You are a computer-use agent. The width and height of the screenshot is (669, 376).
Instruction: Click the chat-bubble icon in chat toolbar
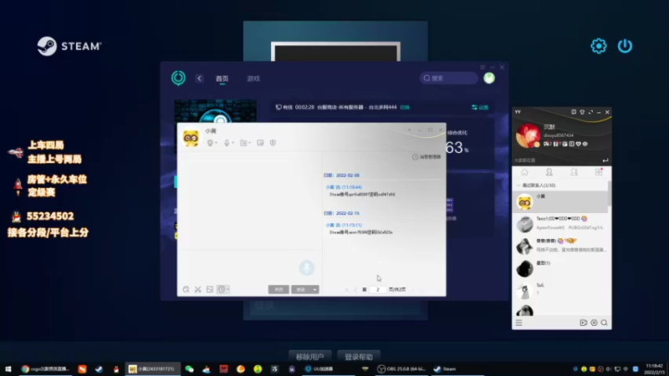(260, 143)
